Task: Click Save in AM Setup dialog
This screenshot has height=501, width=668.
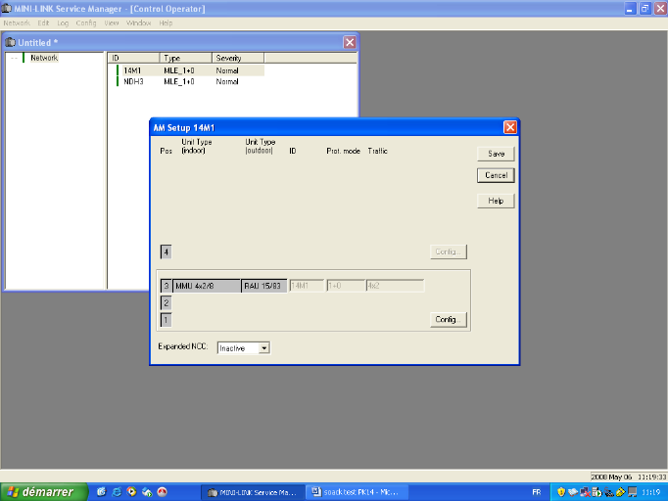Action: pos(496,154)
